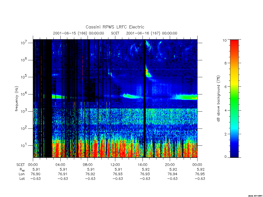Click the color bar legend
263x197 pixels.
click(x=234, y=98)
